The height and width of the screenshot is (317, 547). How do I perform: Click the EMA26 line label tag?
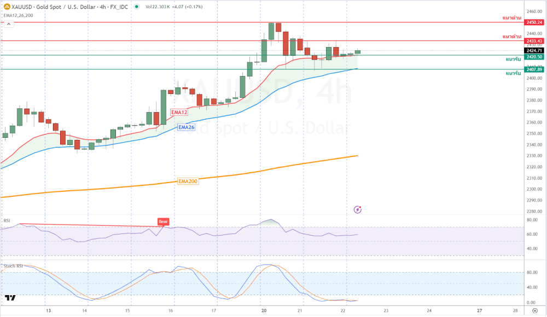187,127
